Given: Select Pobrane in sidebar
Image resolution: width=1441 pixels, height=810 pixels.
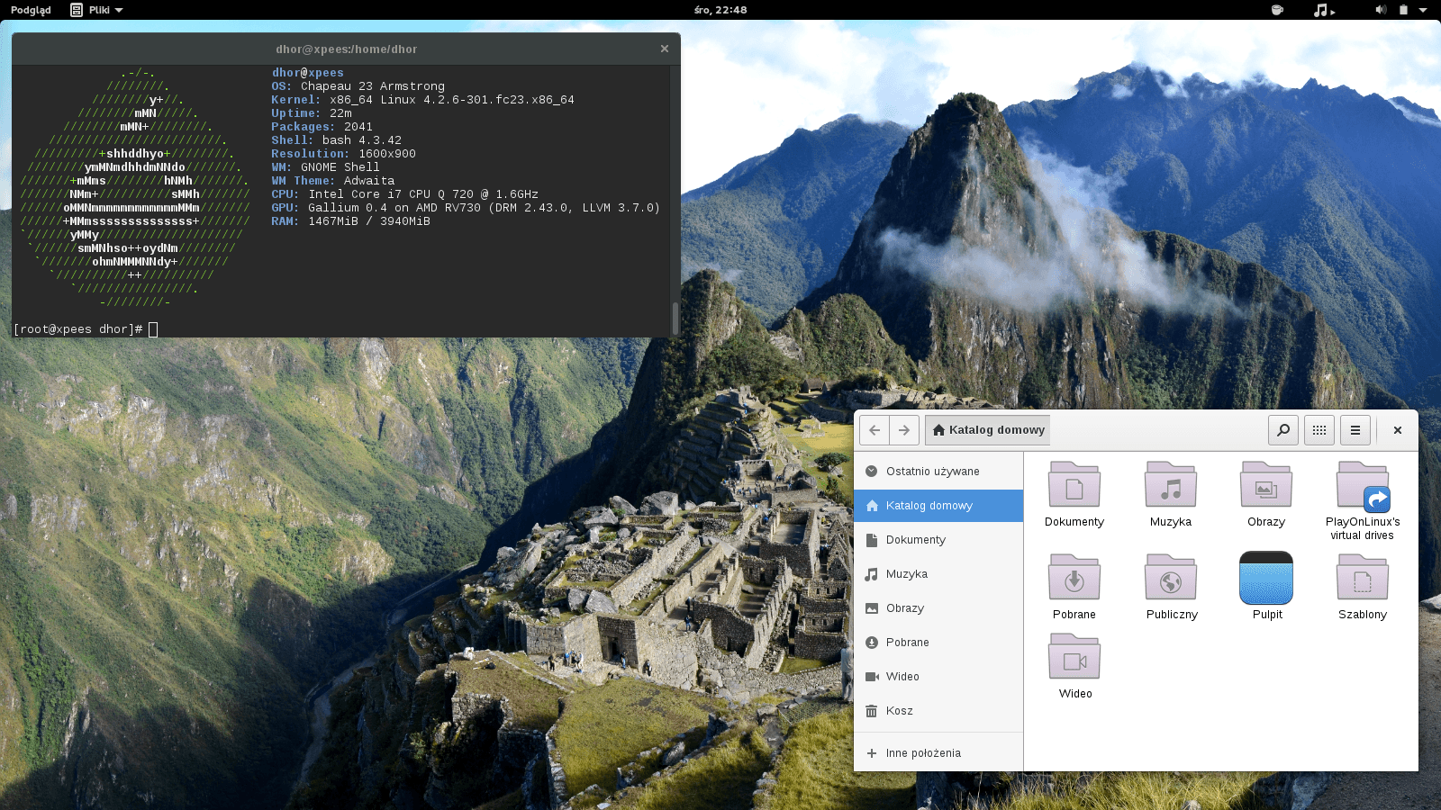Looking at the screenshot, I should click(938, 643).
